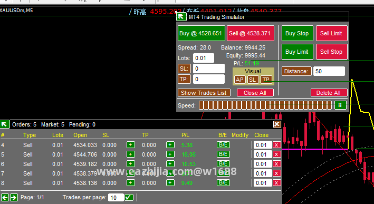The height and width of the screenshot is (204, 374).
Task: Edit Trades per page field showing 10
Action: pyautogui.click(x=116, y=198)
